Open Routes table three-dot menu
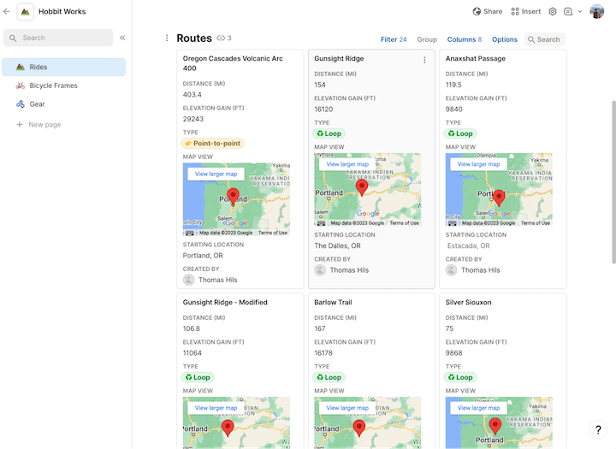This screenshot has height=449, width=616. [x=167, y=38]
